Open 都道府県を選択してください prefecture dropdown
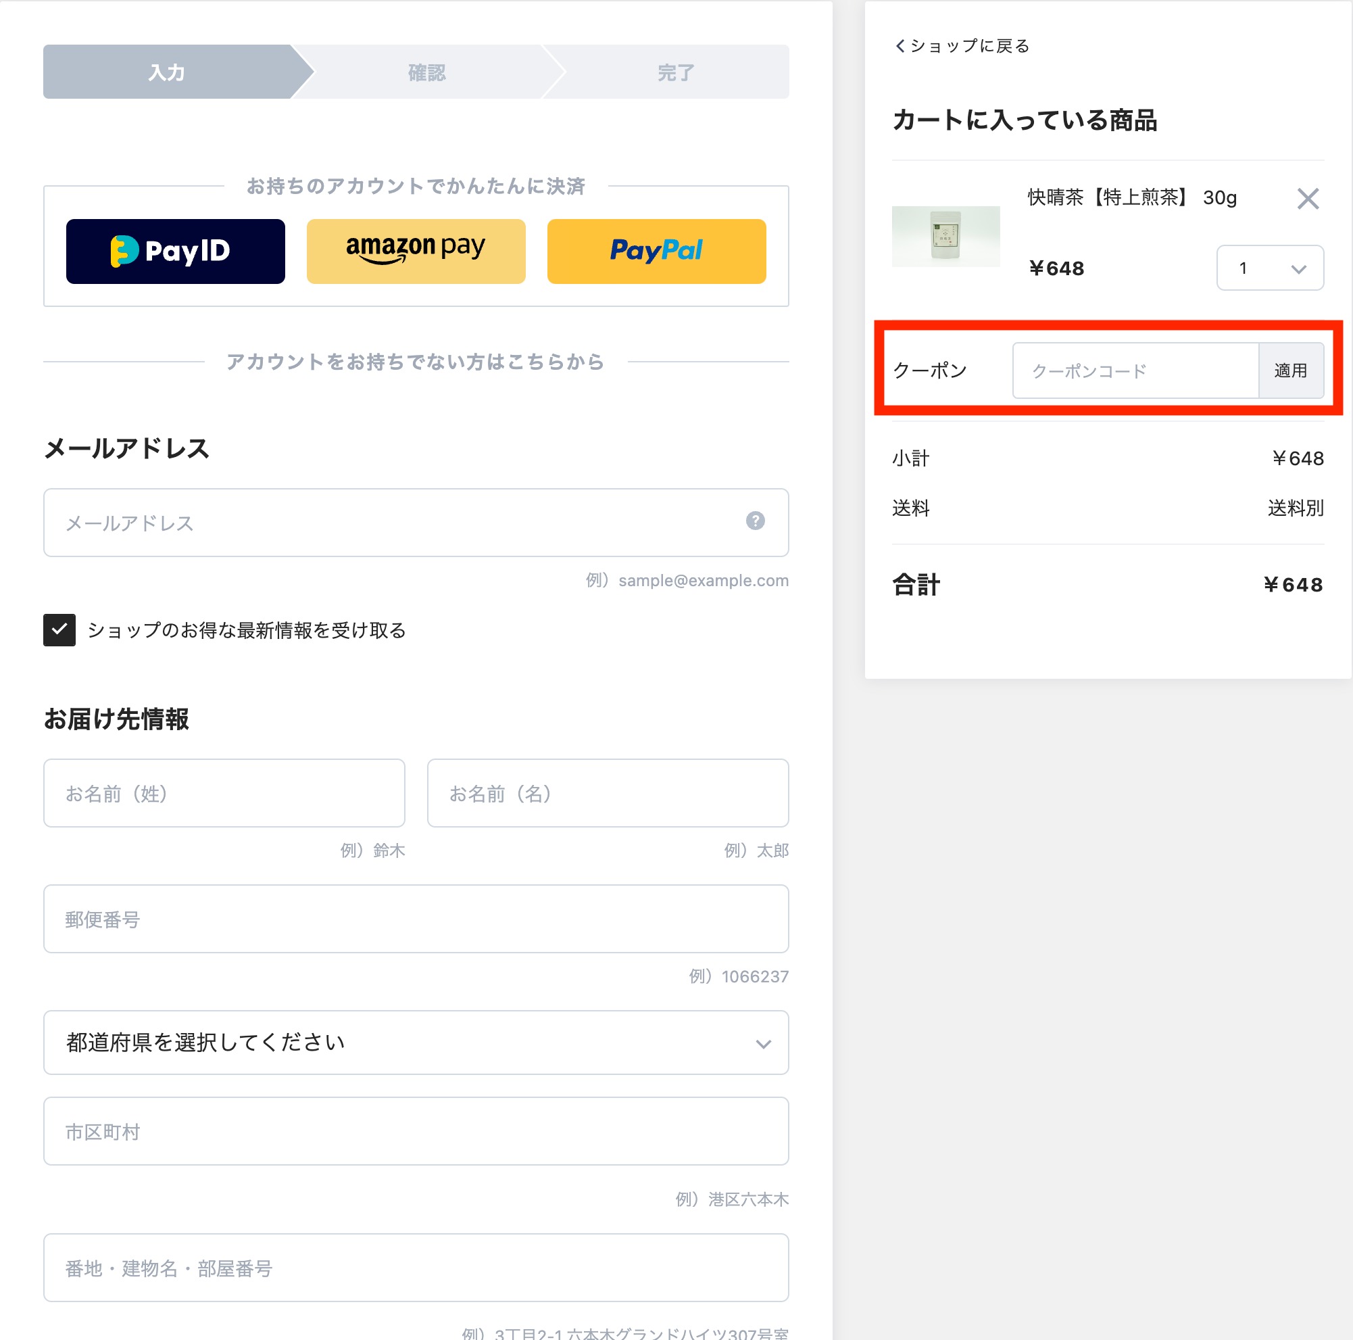The height and width of the screenshot is (1340, 1353). (x=416, y=1043)
